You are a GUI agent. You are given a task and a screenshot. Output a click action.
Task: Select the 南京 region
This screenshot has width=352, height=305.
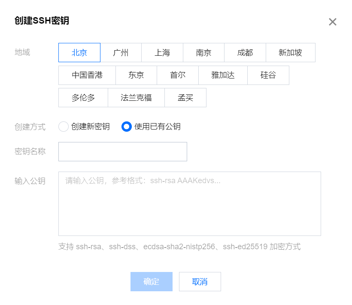click(203, 52)
